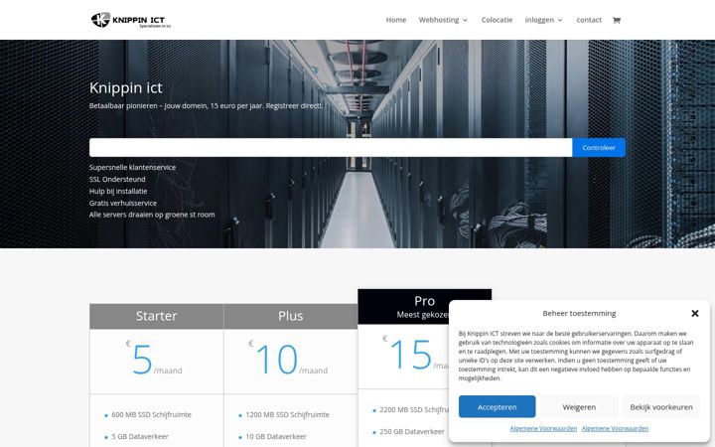Click 'Supersnelle klantenservice' text

pos(133,168)
